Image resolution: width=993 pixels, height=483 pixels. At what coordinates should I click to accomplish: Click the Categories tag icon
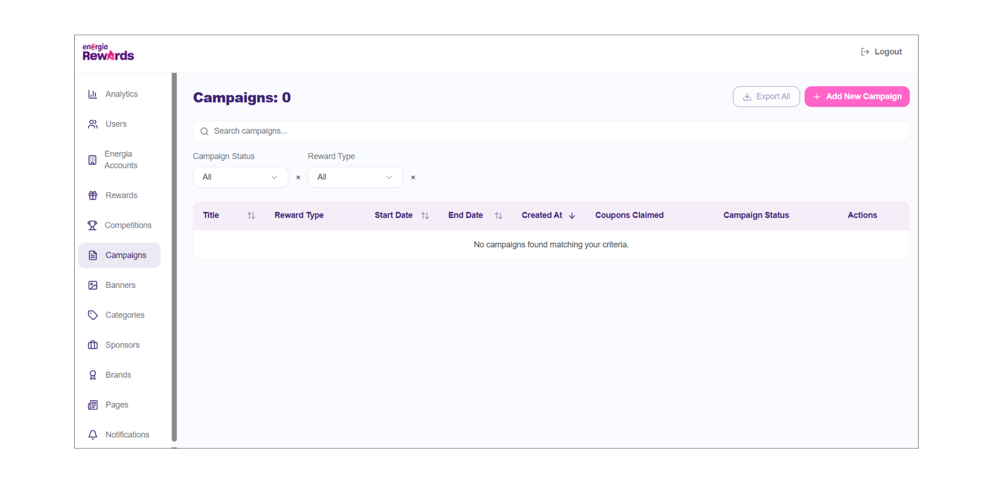93,315
